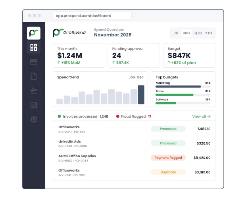Open the reports chart icon in sidebar

pos(34,105)
